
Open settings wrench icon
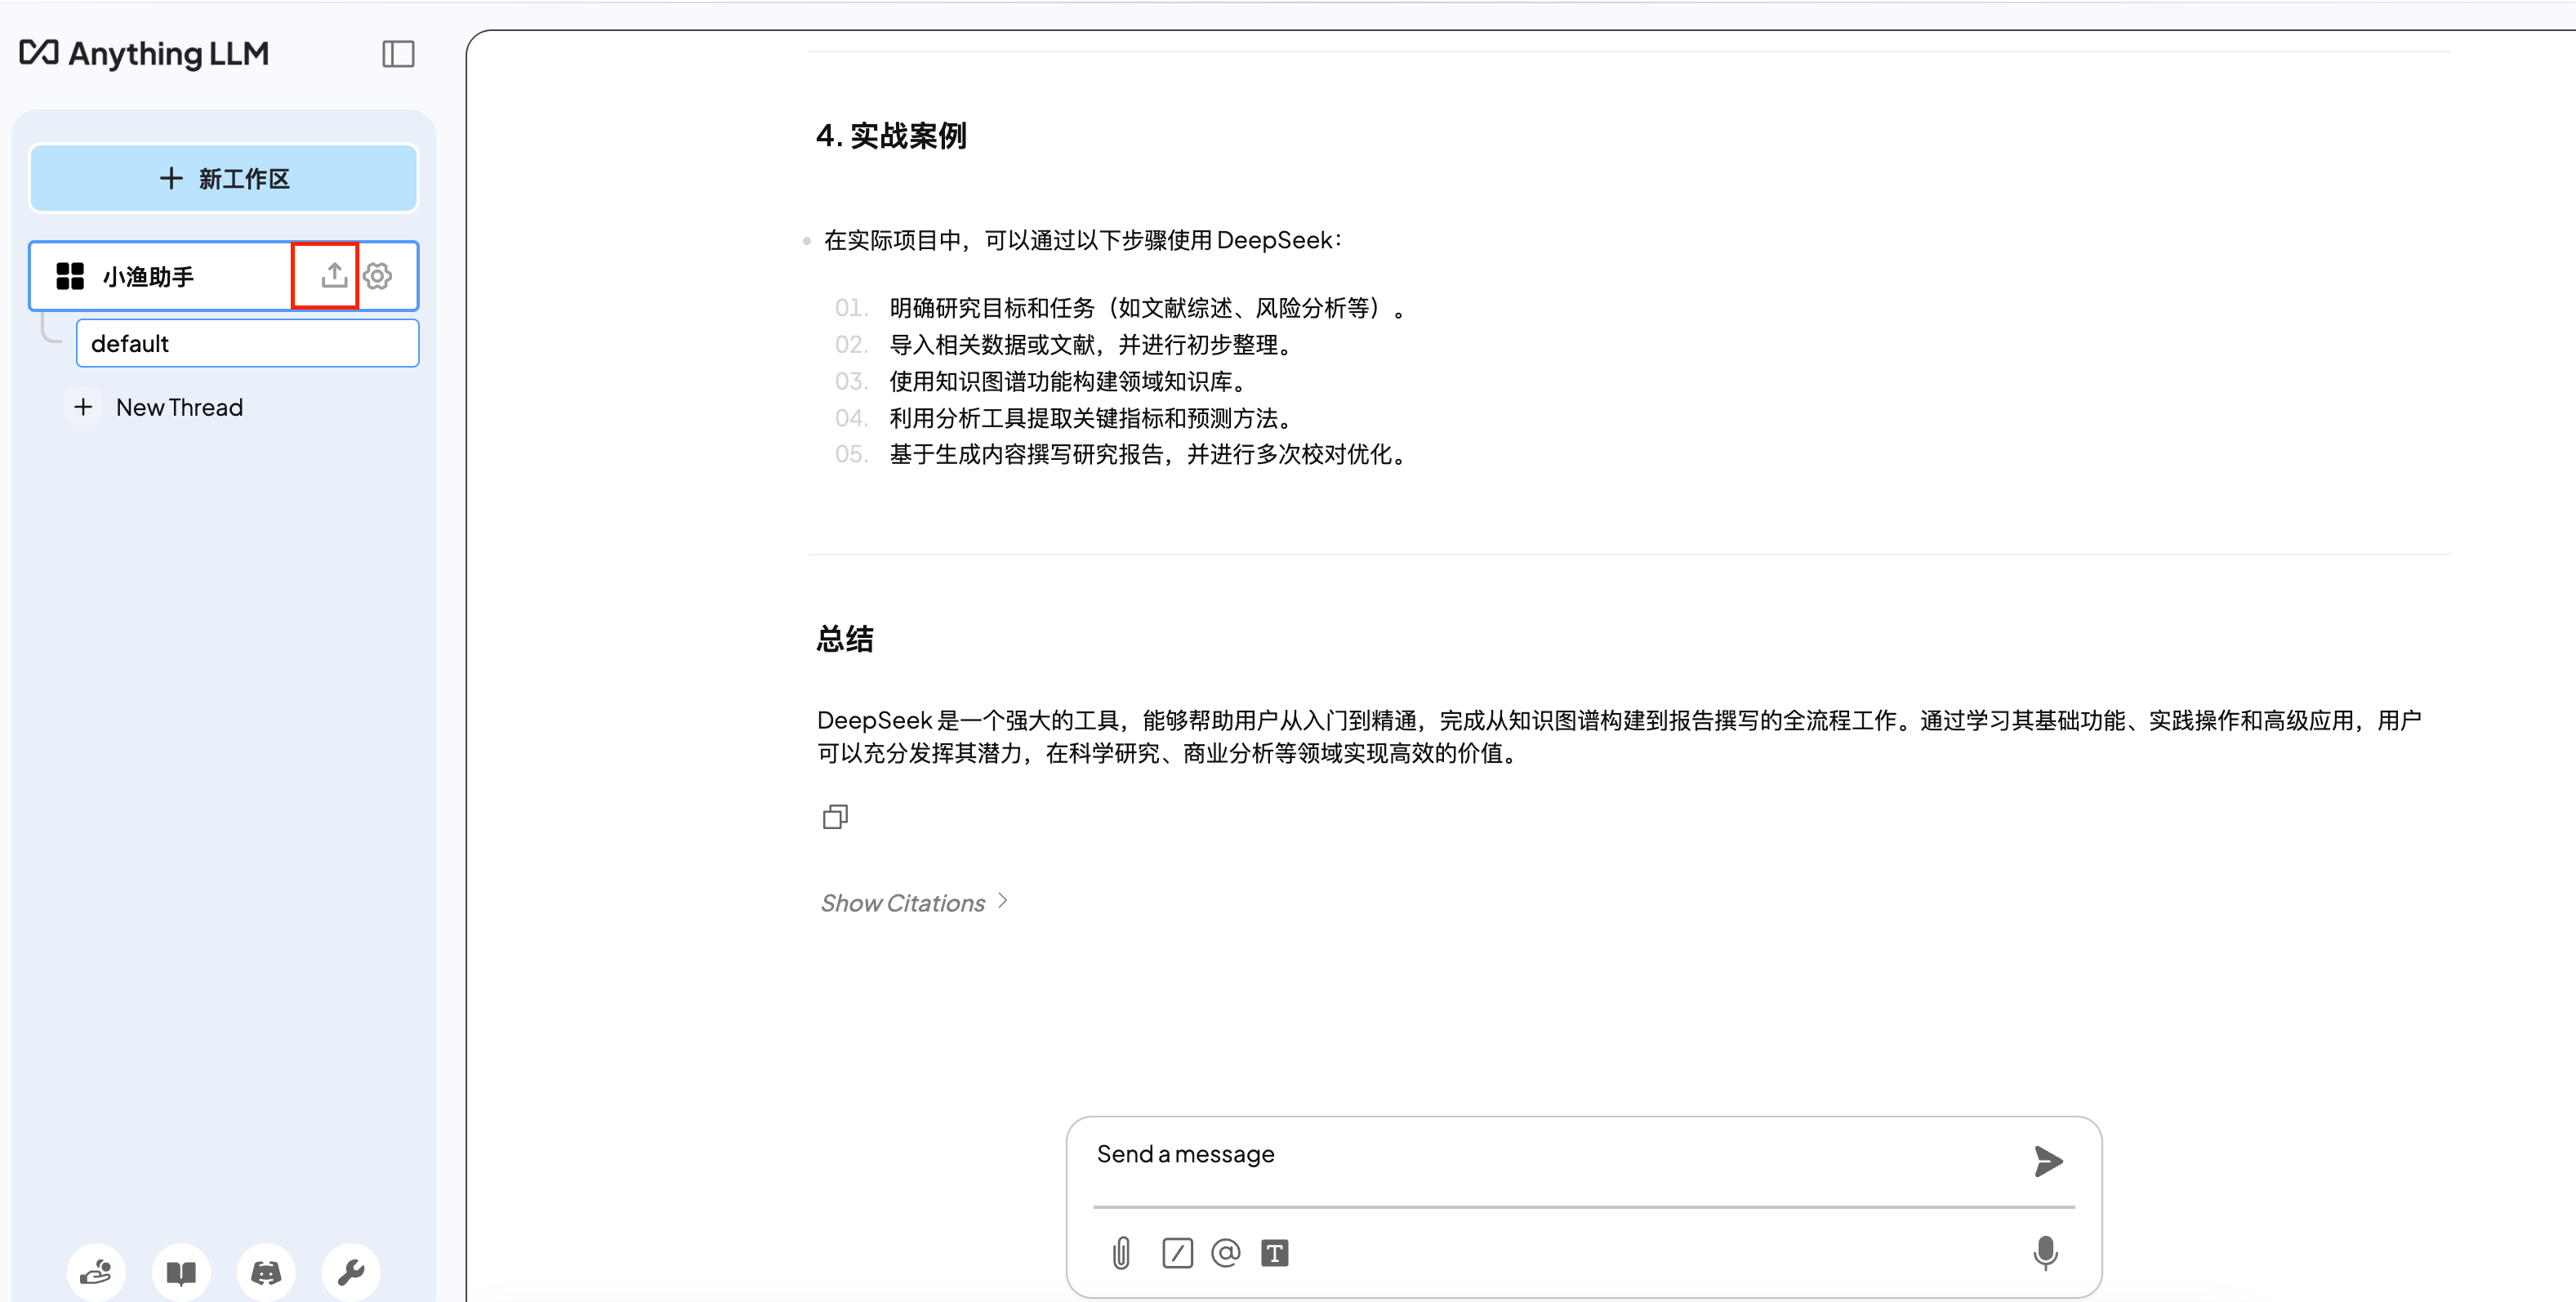pyautogui.click(x=351, y=1272)
